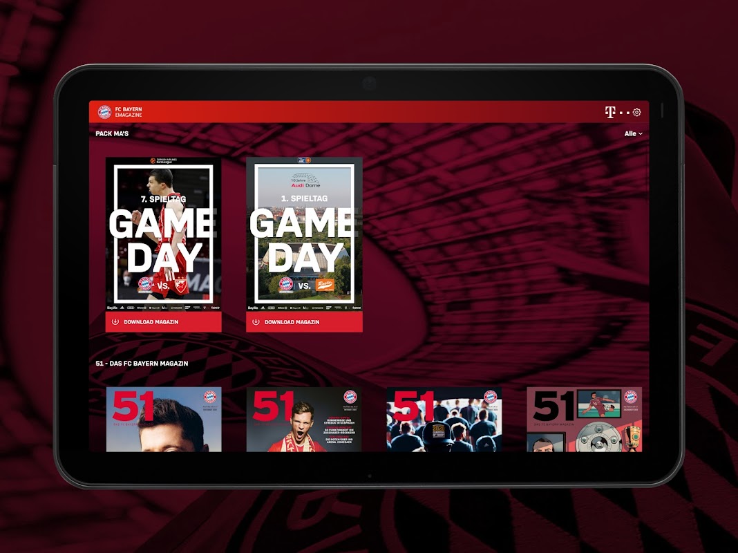This screenshot has height=553, width=738.
Task: Click the FC Bayern club logo in header
Action: tap(104, 112)
